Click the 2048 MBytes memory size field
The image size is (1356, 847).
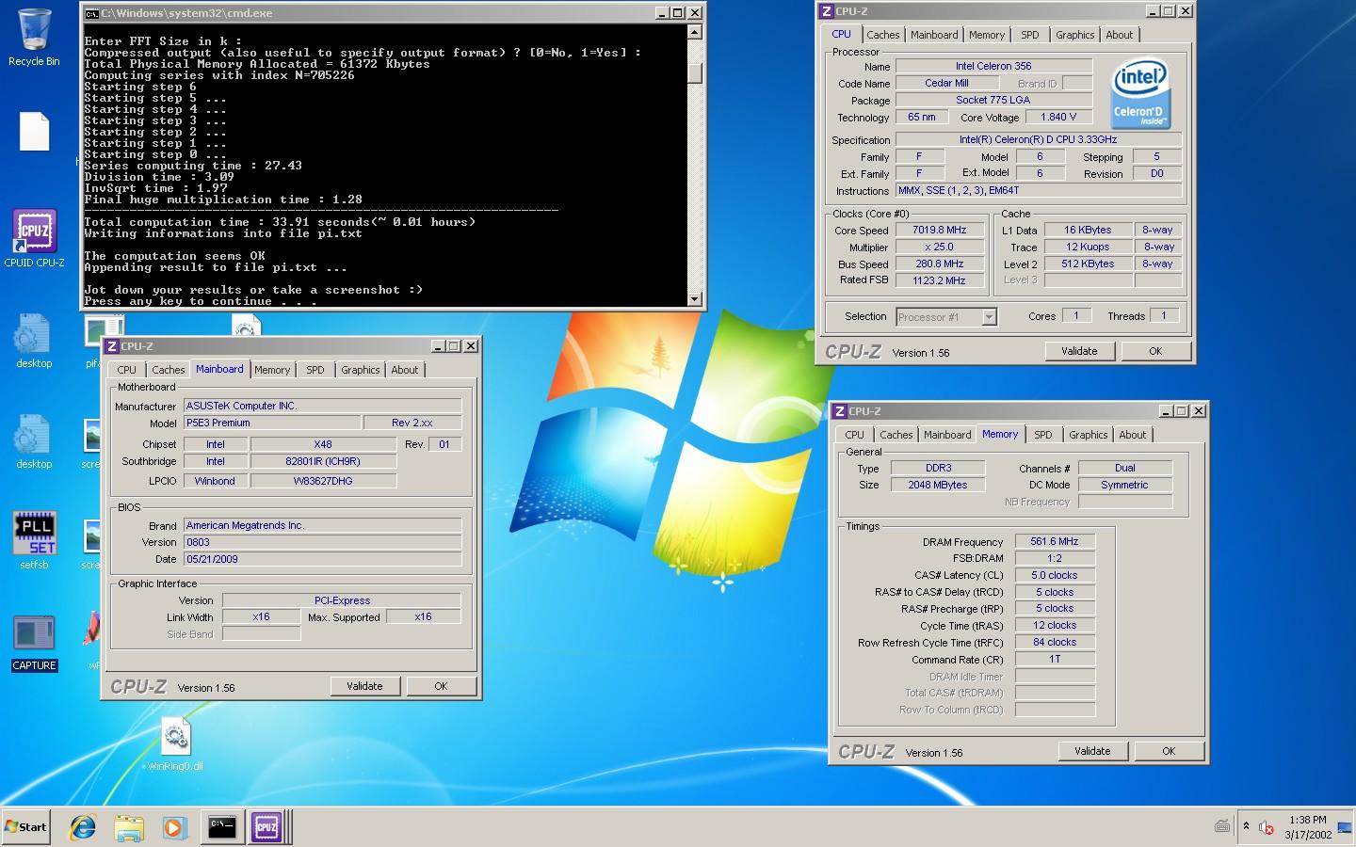pos(938,485)
